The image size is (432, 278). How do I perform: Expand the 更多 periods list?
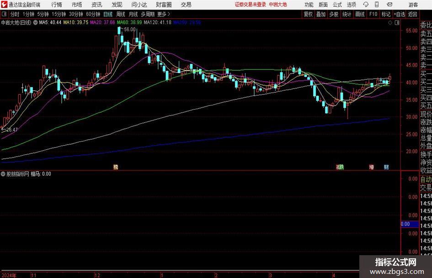point(164,14)
